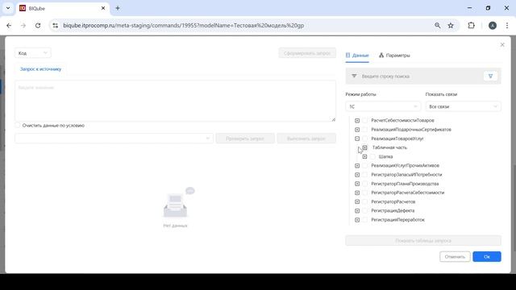Check the РеализацияУслугПрочихАктивов checkbox
The width and height of the screenshot is (516, 290).
(365, 165)
